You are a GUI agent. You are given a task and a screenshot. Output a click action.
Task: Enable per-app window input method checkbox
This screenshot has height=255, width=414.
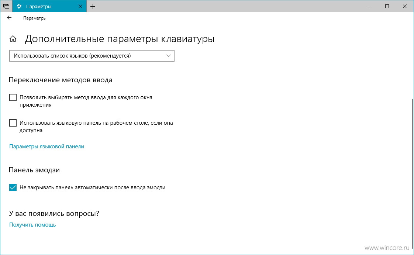coord(13,97)
